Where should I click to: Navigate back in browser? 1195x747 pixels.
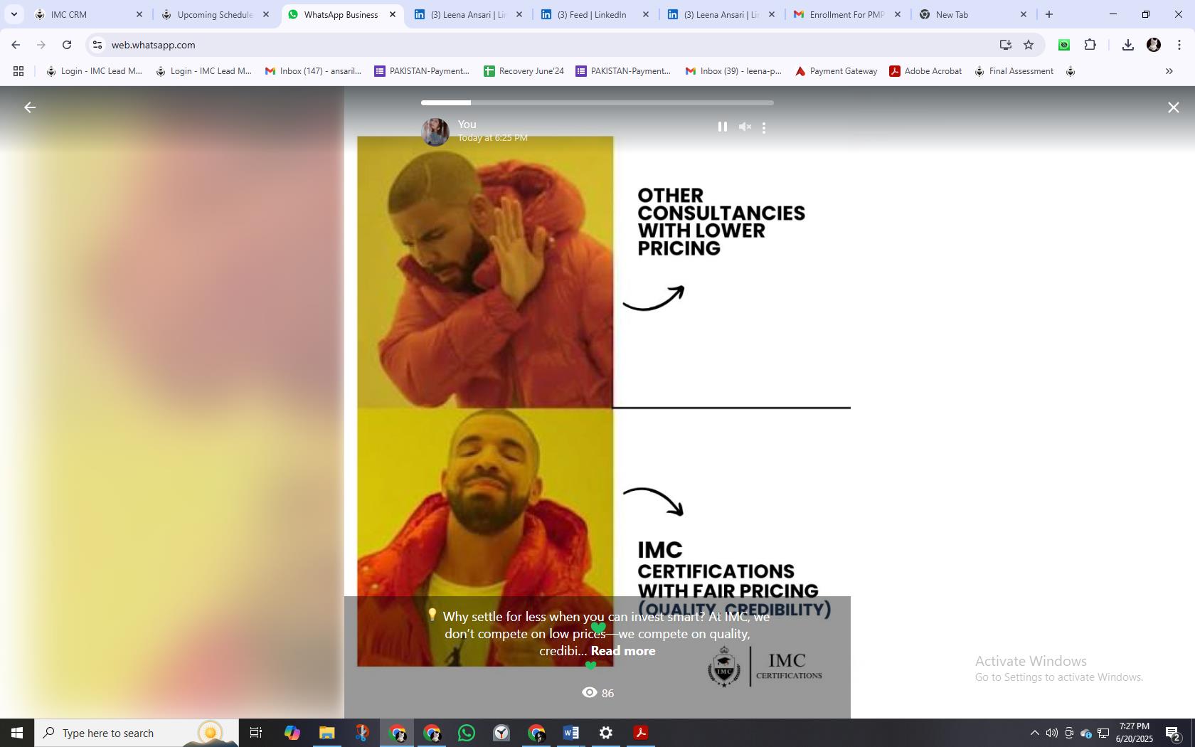click(16, 45)
